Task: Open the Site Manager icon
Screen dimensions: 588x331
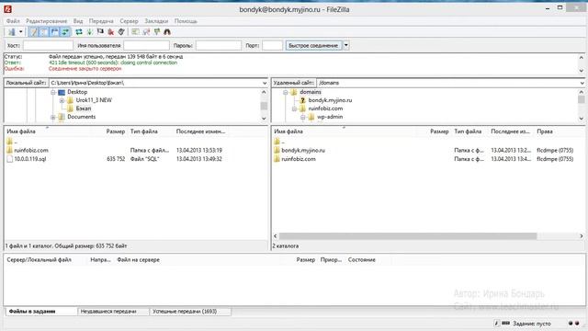Action: [12, 32]
